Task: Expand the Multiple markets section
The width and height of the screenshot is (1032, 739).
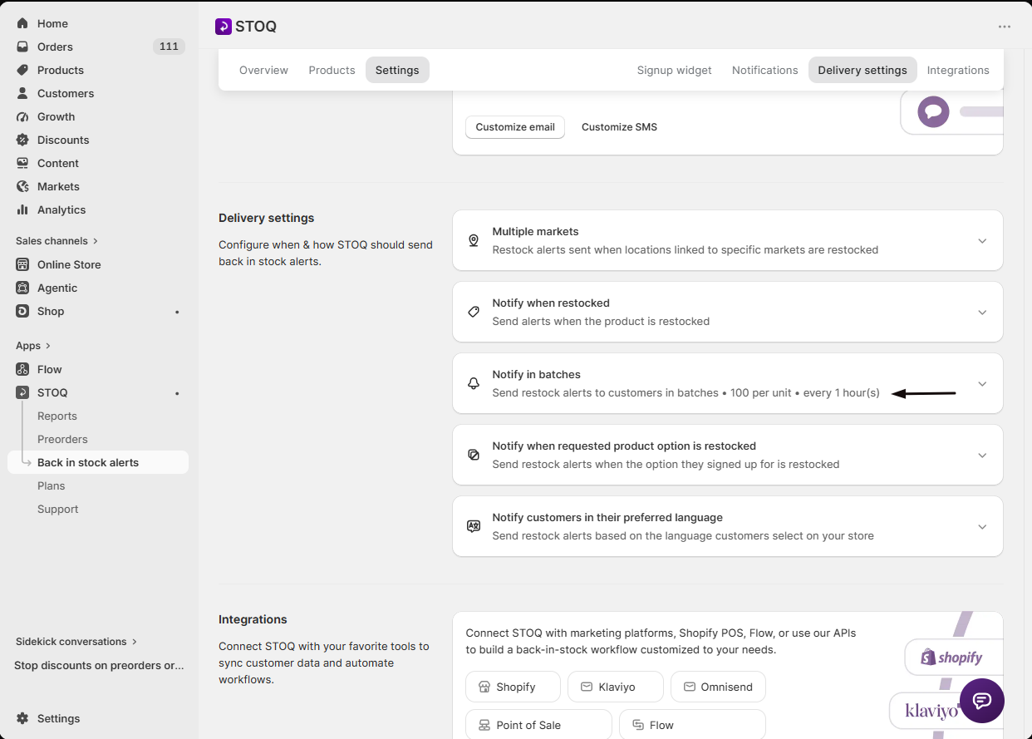Action: [982, 240]
